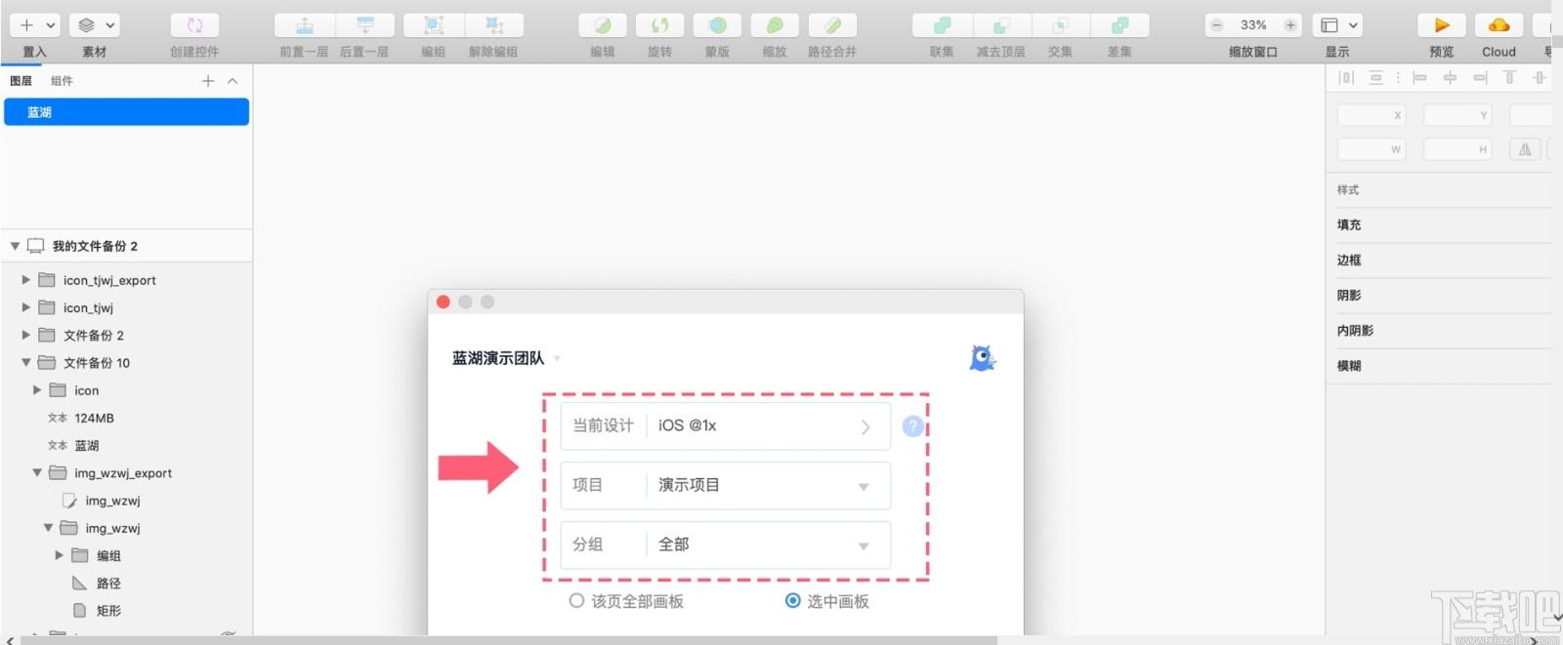The width and height of the screenshot is (1563, 645).
Task: Click the Scale (缩放) toolbar icon
Action: (x=775, y=25)
